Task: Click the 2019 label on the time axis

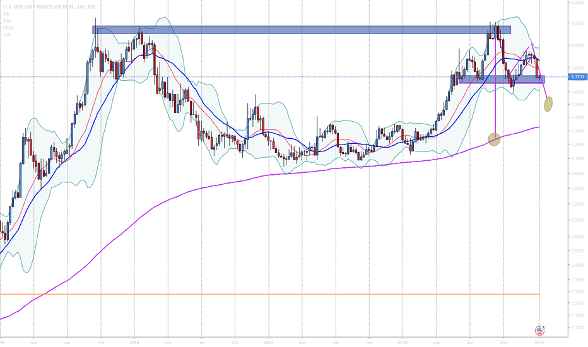Action: pyautogui.click(x=539, y=343)
